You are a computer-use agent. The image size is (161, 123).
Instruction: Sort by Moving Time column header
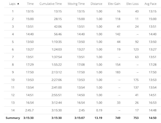76,4
